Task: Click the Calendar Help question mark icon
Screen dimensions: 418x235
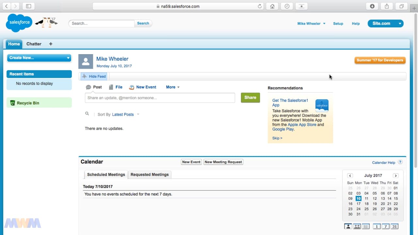Action: (400, 162)
